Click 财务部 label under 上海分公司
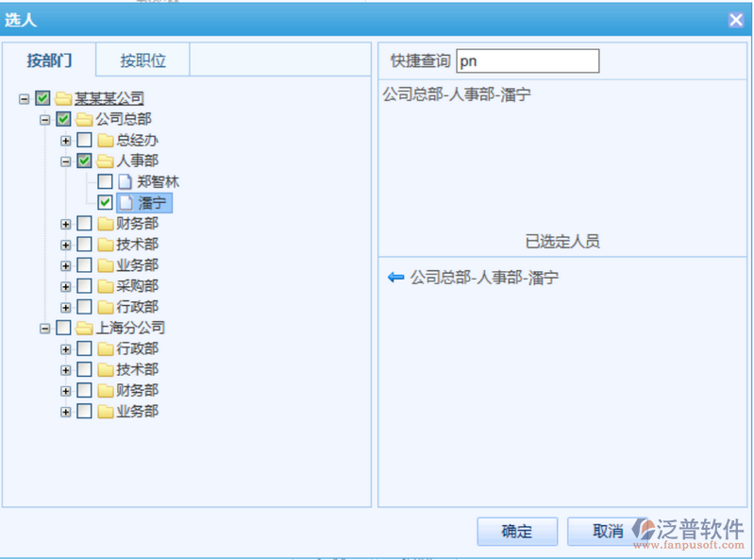This screenshot has height=560, width=754. pyautogui.click(x=138, y=391)
